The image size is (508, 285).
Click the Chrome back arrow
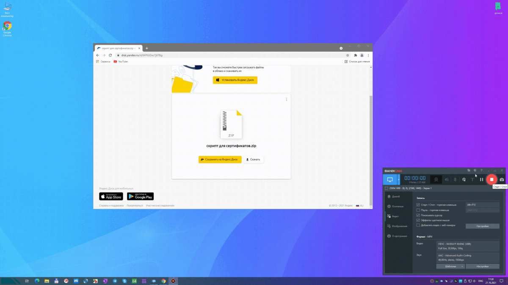coord(98,55)
